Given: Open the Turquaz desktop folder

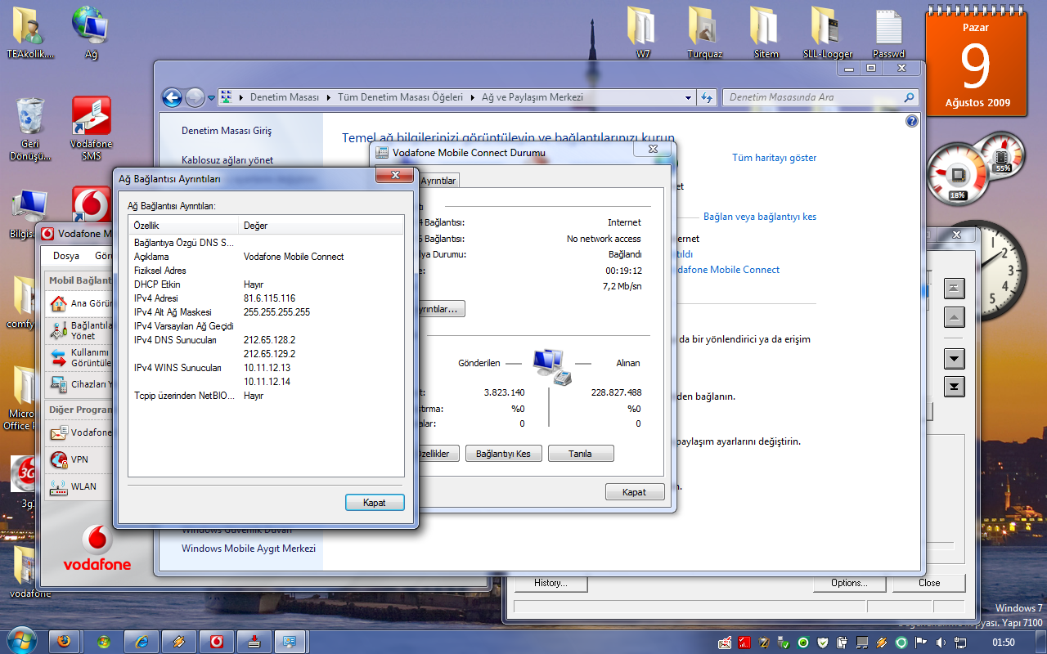Looking at the screenshot, I should pyautogui.click(x=704, y=33).
